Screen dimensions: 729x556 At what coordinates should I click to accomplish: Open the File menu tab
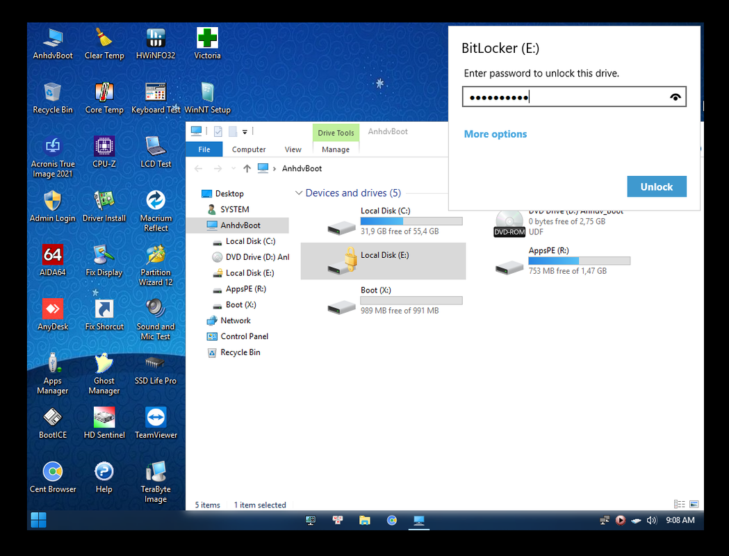pyautogui.click(x=204, y=149)
